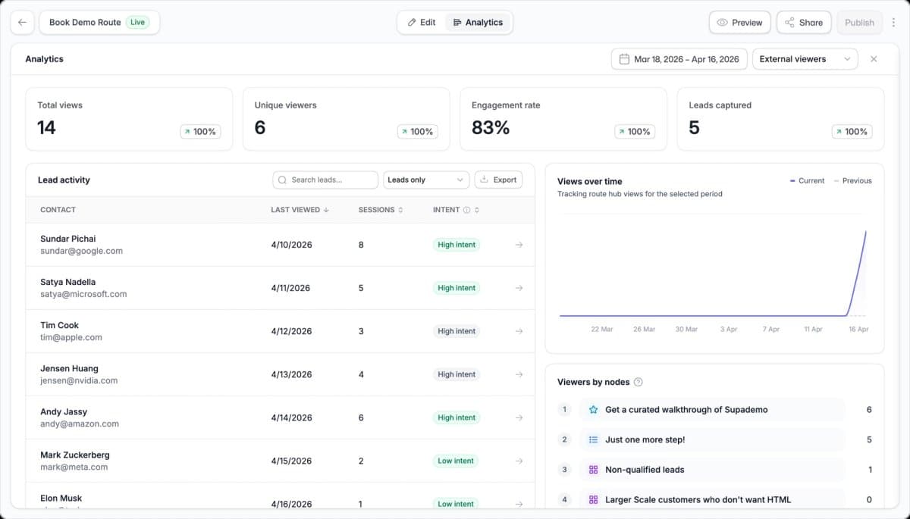Click Sundar Pichai's High intent badge

pyautogui.click(x=457, y=245)
